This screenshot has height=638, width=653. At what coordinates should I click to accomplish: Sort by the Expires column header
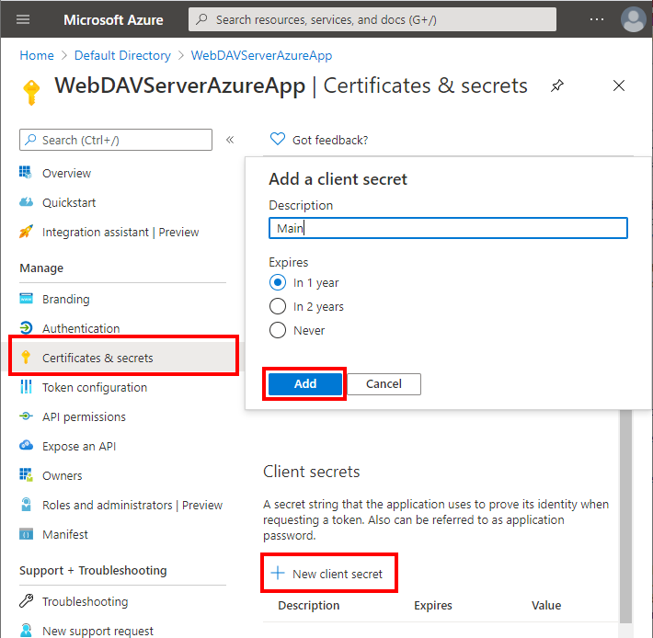pos(432,605)
